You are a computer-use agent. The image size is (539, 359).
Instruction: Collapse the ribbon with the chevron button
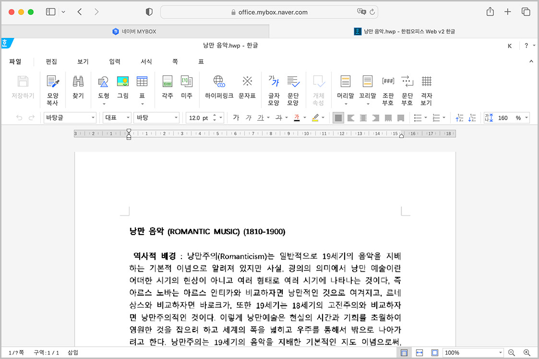[530, 62]
